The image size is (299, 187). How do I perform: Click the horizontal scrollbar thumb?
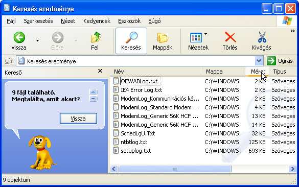tap(175, 169)
